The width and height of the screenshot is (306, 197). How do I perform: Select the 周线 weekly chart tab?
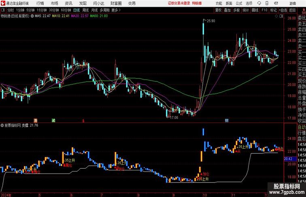tap(85, 10)
